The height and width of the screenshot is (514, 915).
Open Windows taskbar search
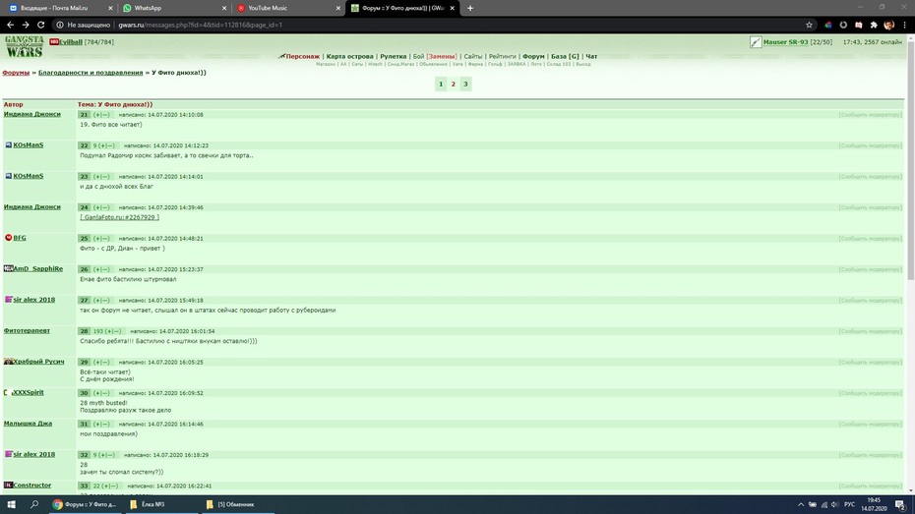34,504
